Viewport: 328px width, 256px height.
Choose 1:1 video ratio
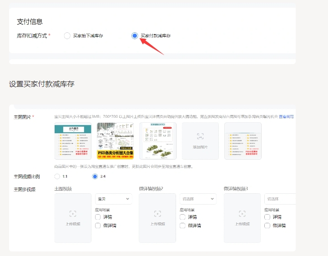57,176
